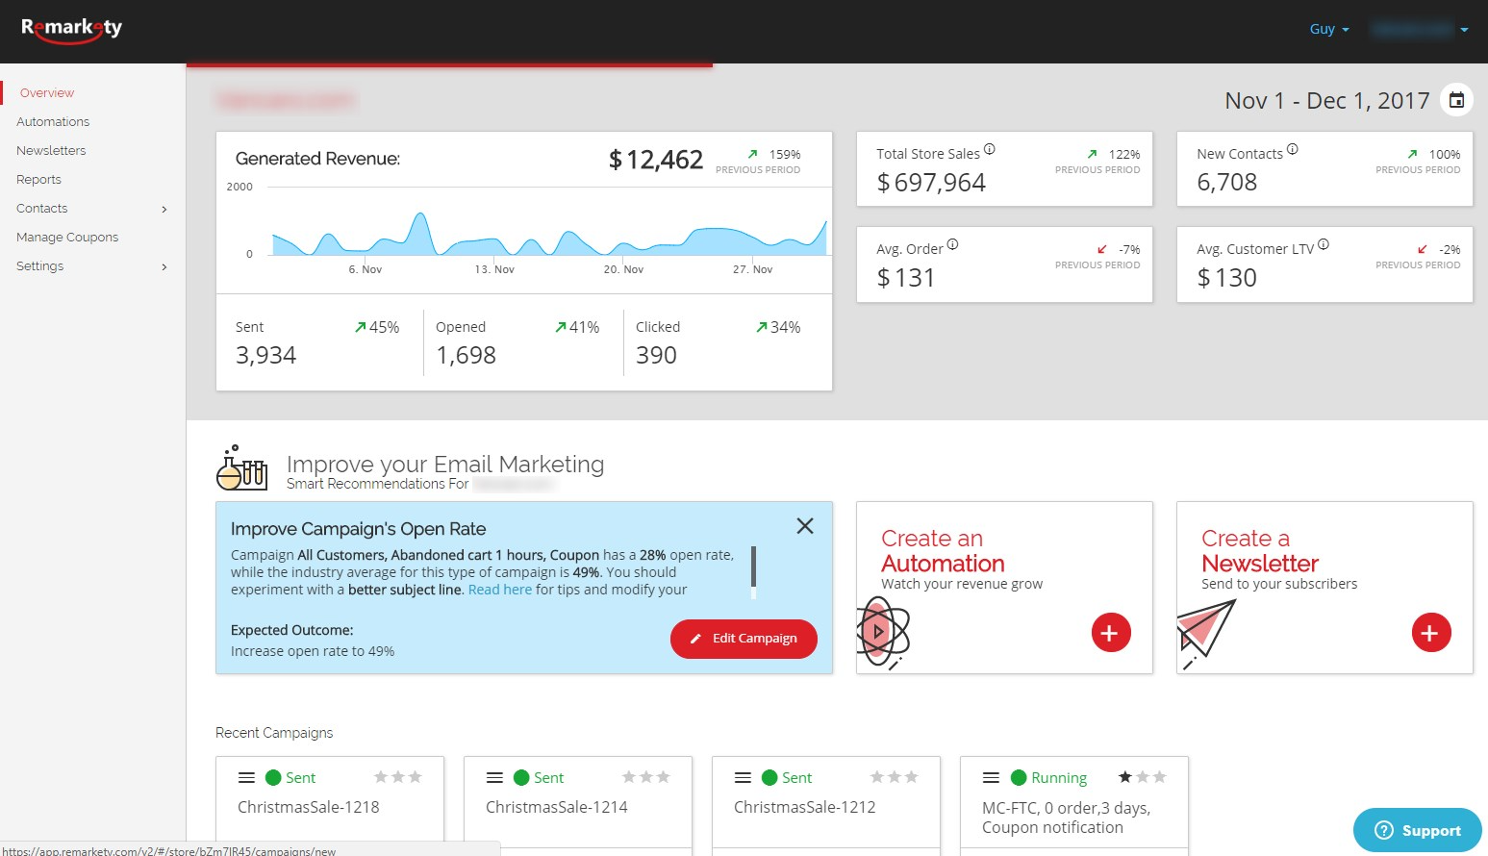Screen dimensions: 1488x856
Task: Open ChristmasSale-1212 campaign
Action: pyautogui.click(x=804, y=807)
